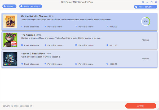This screenshot has height=110, width=159.
Task: Stop conversion with the Arrêter button
Action: (141, 106)
